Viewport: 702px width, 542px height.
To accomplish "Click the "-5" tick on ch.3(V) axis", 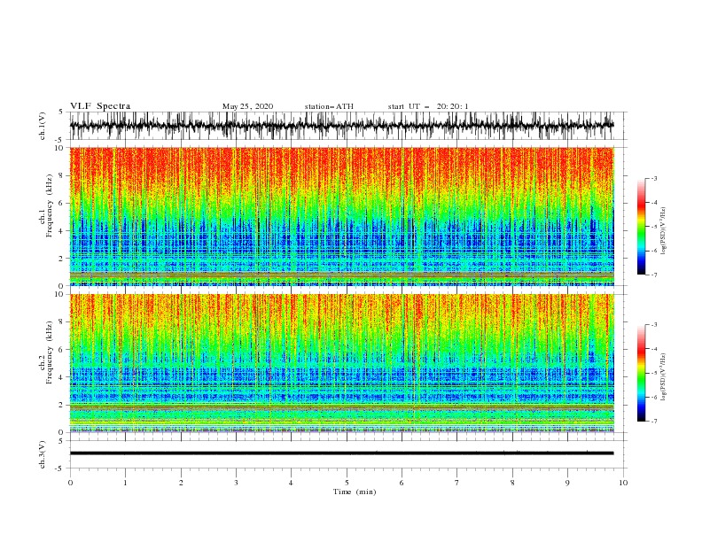I will pyautogui.click(x=60, y=468).
